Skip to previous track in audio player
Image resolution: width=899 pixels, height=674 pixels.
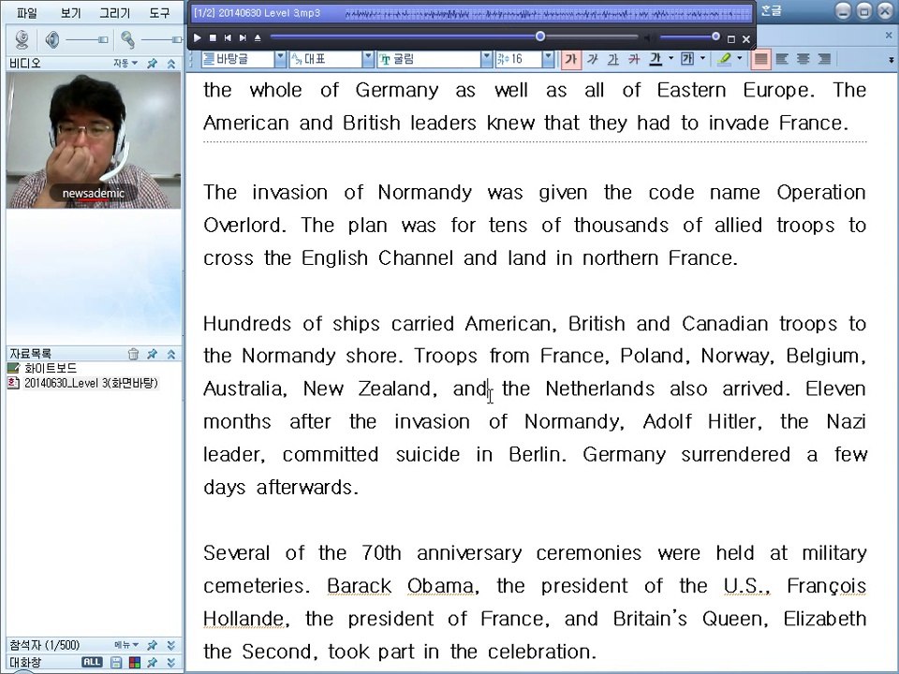click(x=228, y=37)
